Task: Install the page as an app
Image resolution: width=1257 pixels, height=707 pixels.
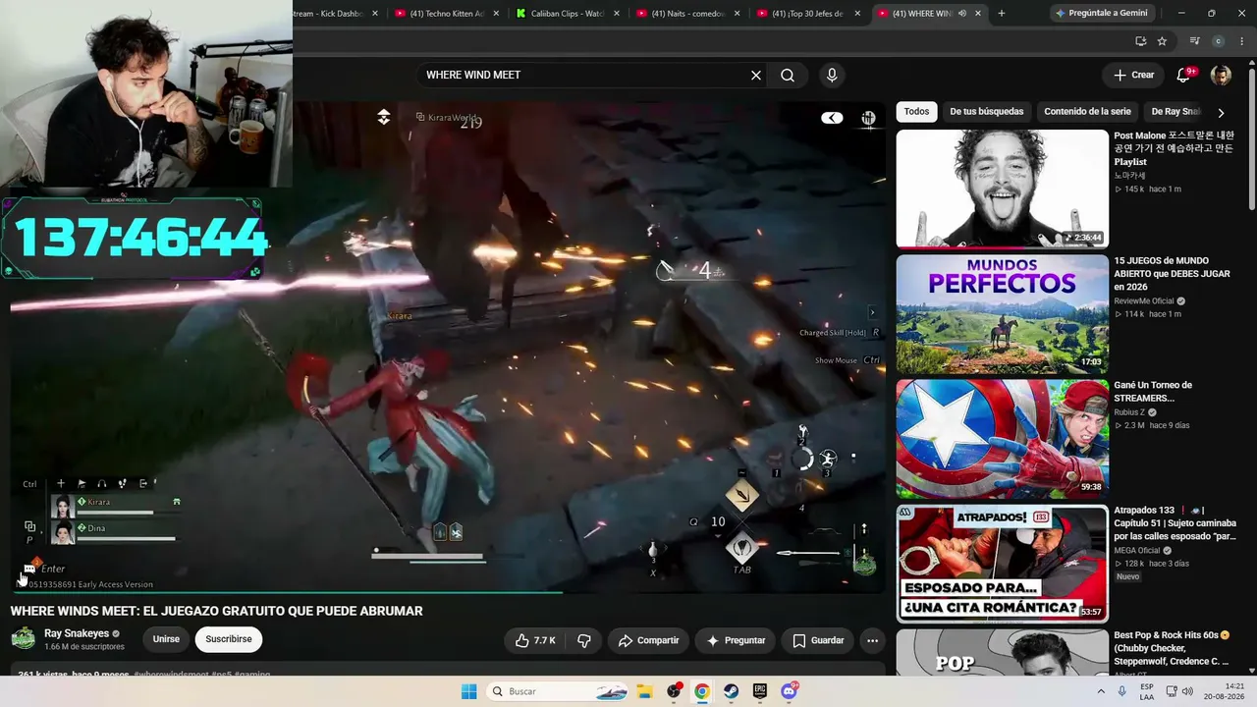Action: [1140, 41]
